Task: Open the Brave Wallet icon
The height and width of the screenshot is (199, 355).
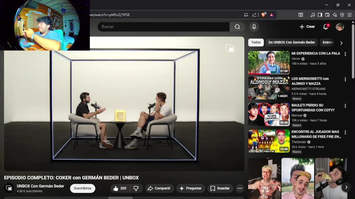Action: tap(327, 15)
